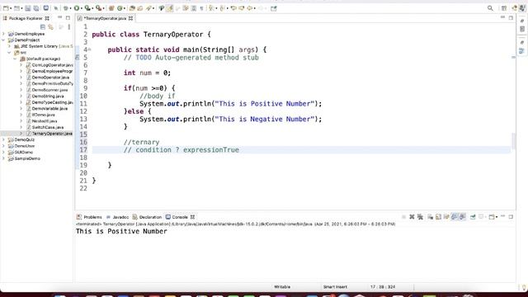Click the Smart Insert status bar entry

click(335, 287)
